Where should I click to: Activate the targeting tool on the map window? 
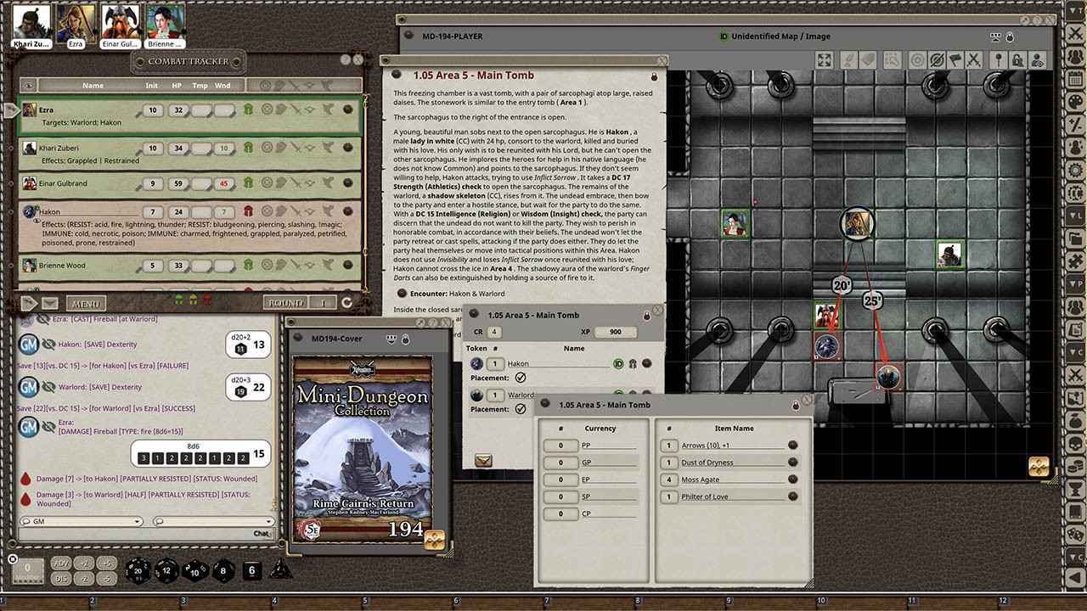pyautogui.click(x=918, y=60)
